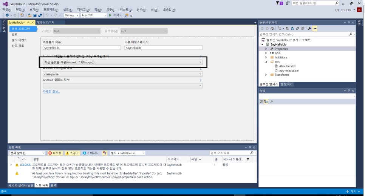Expand the IDE0006 warning row

point(11,165)
